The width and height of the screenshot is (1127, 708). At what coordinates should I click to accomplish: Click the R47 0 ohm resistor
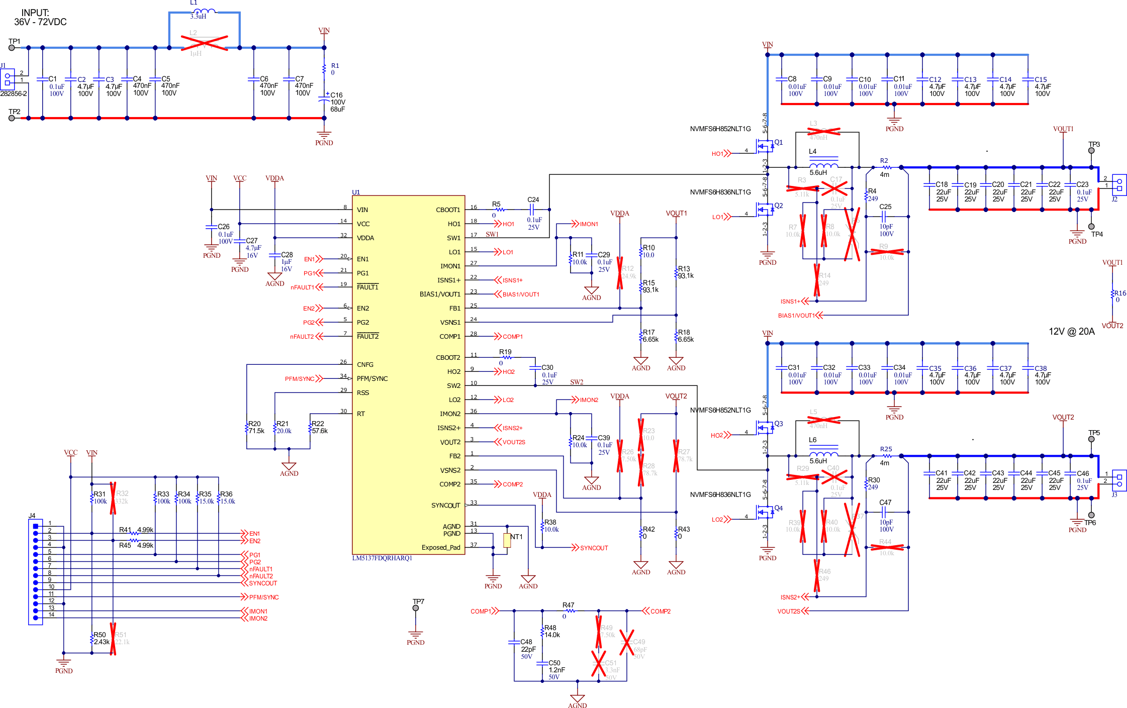(x=570, y=611)
